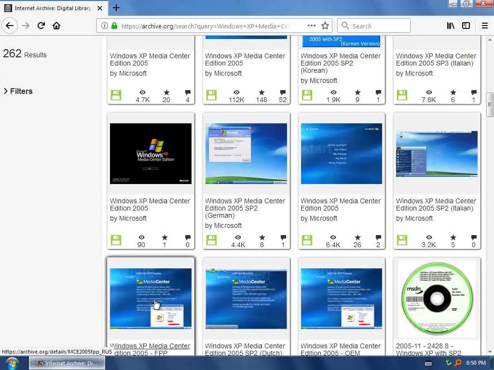This screenshot has width=494, height=370.
Task: Click the taskbar clock showing 8:50 PM
Action: 476,363
